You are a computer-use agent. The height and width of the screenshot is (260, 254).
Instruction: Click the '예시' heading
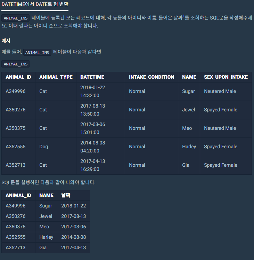(x=6, y=41)
